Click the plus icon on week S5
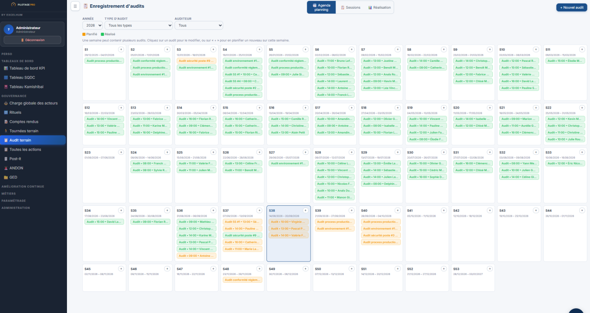The width and height of the screenshot is (590, 313). coord(305,50)
